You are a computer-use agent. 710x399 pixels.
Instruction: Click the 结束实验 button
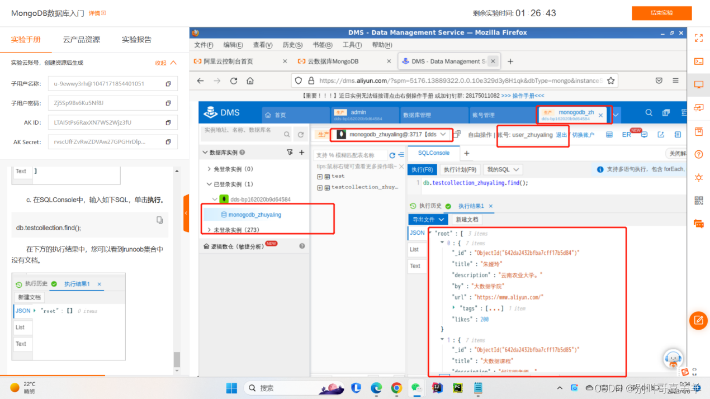(x=661, y=13)
